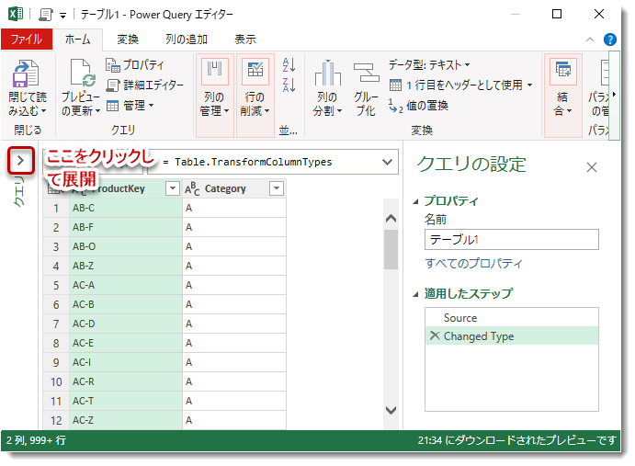Switch to the View (表示) tab
The image size is (635, 466).
click(x=245, y=40)
